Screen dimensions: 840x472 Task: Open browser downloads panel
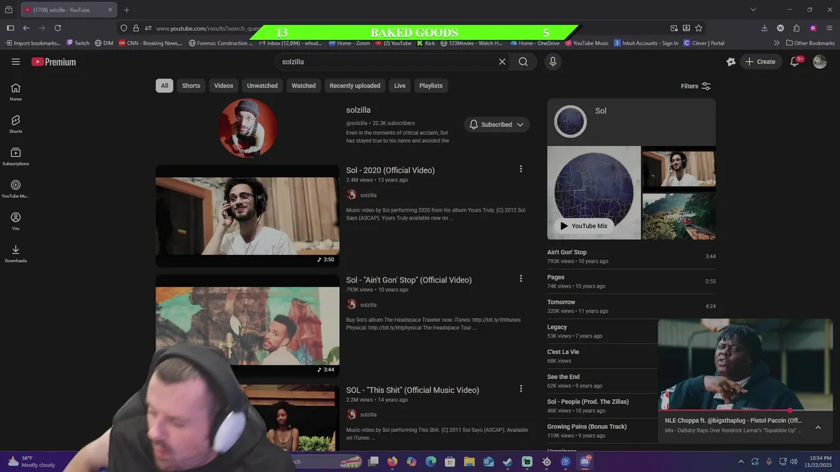(765, 28)
